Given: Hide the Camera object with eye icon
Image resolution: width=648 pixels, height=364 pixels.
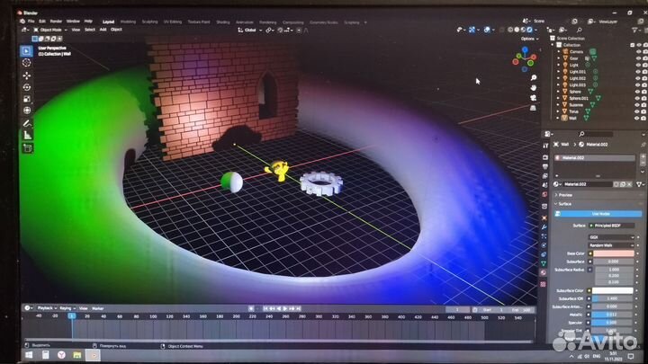Looking at the screenshot, I should tap(637, 51).
